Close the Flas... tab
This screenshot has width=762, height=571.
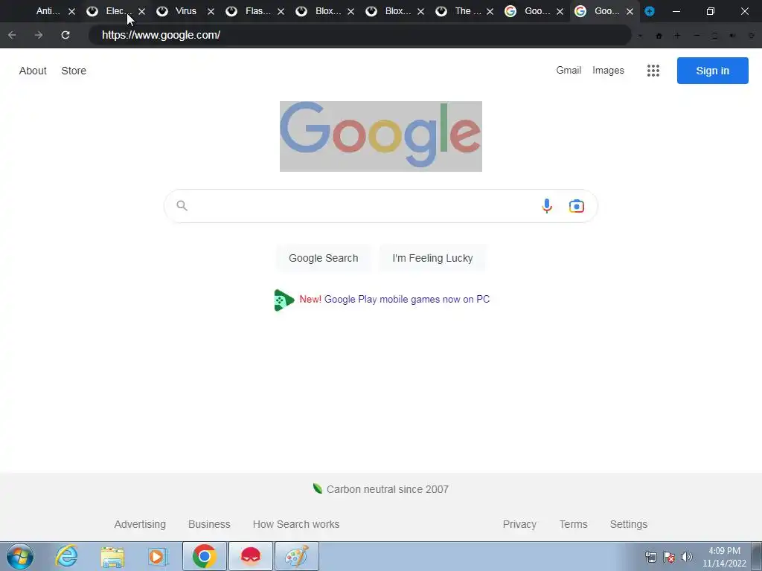click(281, 11)
